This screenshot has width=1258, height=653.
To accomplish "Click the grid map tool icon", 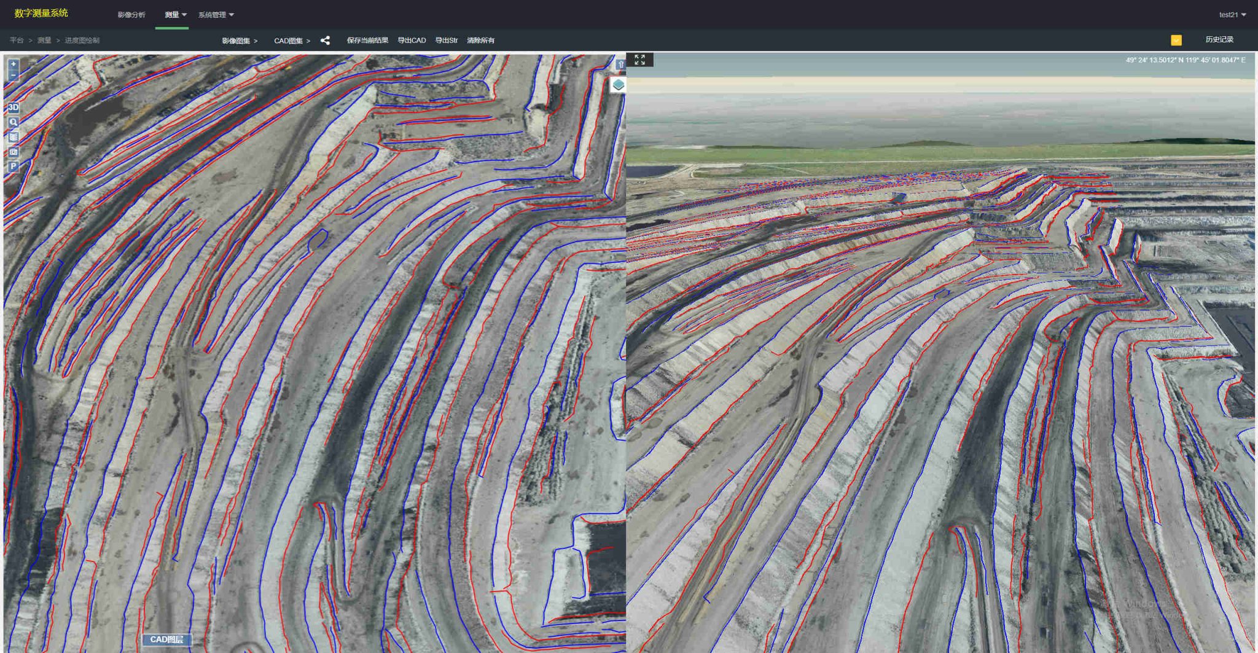I will (13, 136).
